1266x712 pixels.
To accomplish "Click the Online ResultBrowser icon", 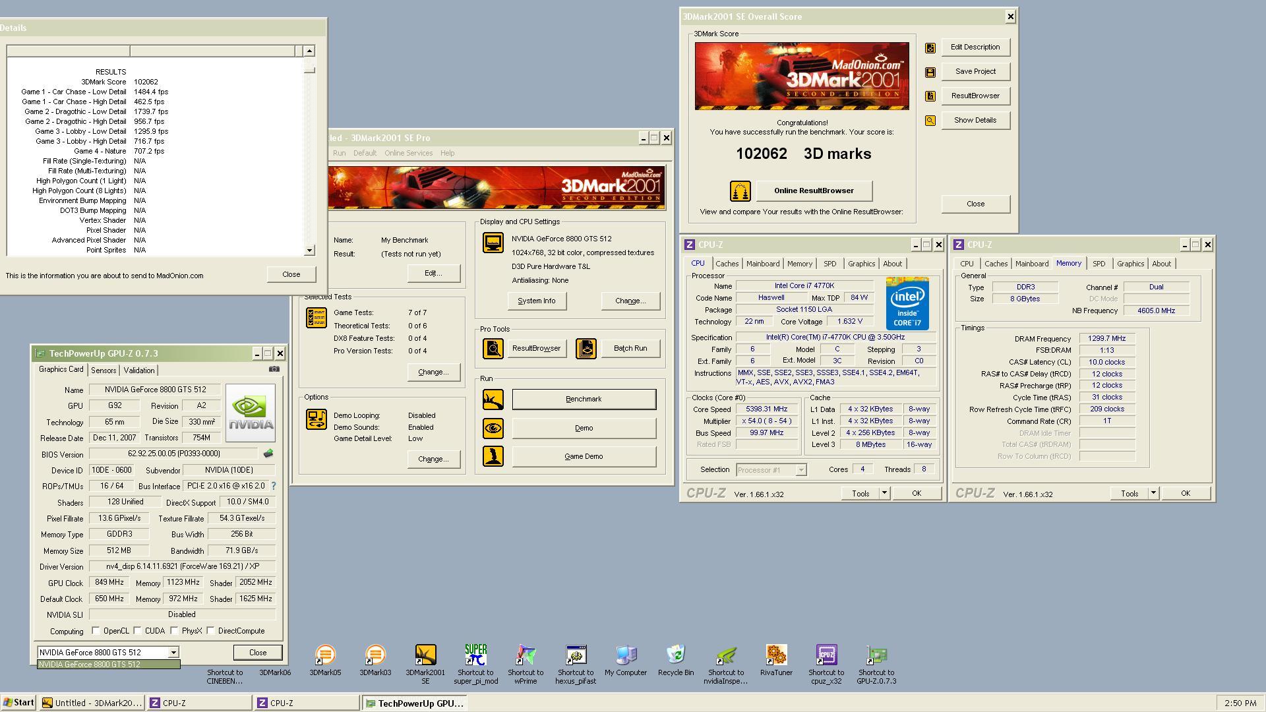I will point(740,191).
